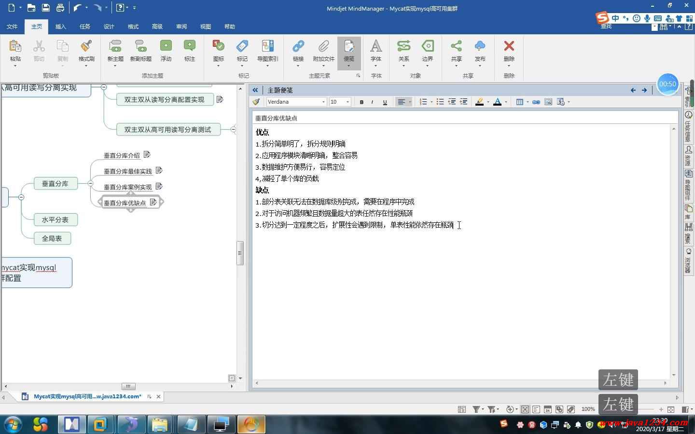Expand the 双主双从高可用读写分离测试 branch
Viewport: 695px width, 434px height.
tap(234, 129)
